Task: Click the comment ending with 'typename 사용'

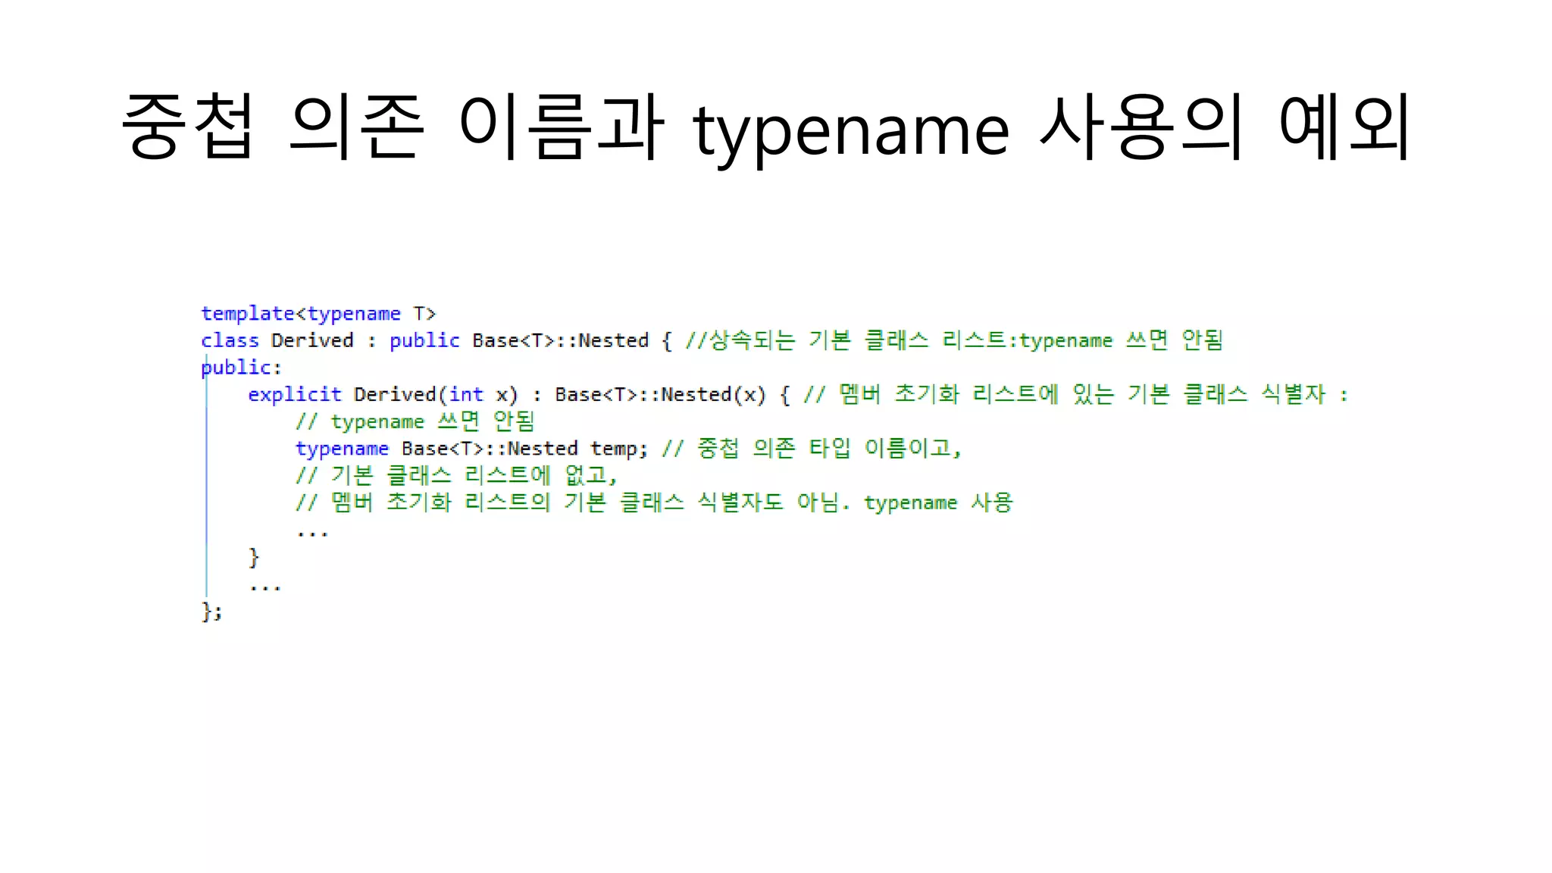Action: point(654,502)
